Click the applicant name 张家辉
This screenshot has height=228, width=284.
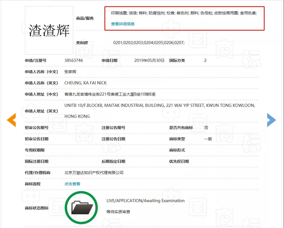pyautogui.click(x=70, y=72)
